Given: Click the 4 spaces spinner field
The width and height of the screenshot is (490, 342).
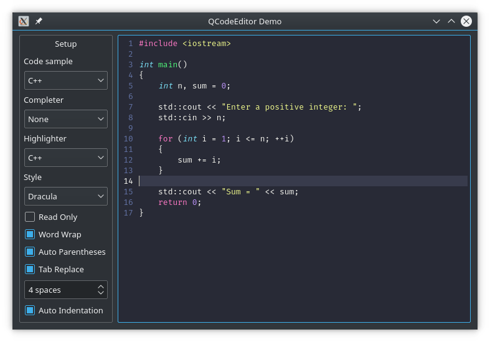Looking at the screenshot, I should click(59, 290).
